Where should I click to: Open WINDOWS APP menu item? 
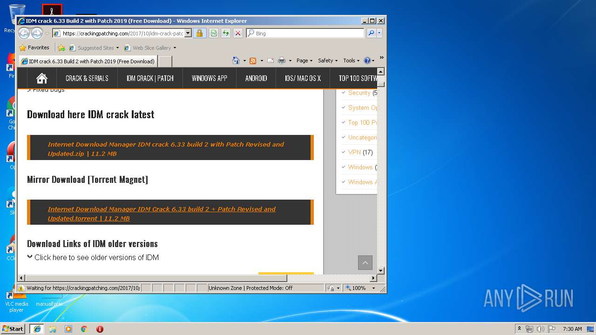[210, 78]
